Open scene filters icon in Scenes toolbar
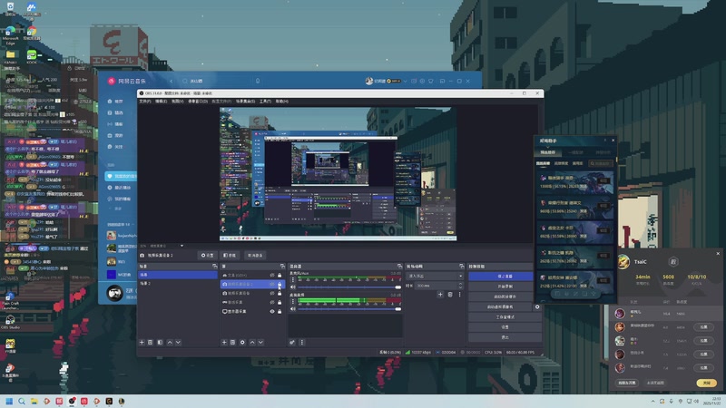Viewport: 726px width, 408px height. point(160,343)
